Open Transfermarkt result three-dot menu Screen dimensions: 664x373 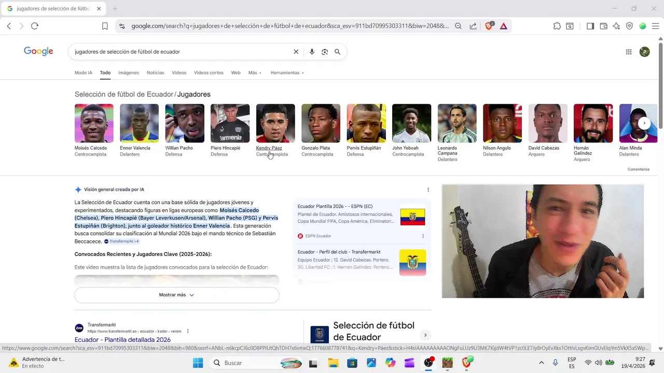pyautogui.click(x=188, y=331)
